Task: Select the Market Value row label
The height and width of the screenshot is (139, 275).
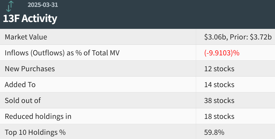Action: [26, 37]
